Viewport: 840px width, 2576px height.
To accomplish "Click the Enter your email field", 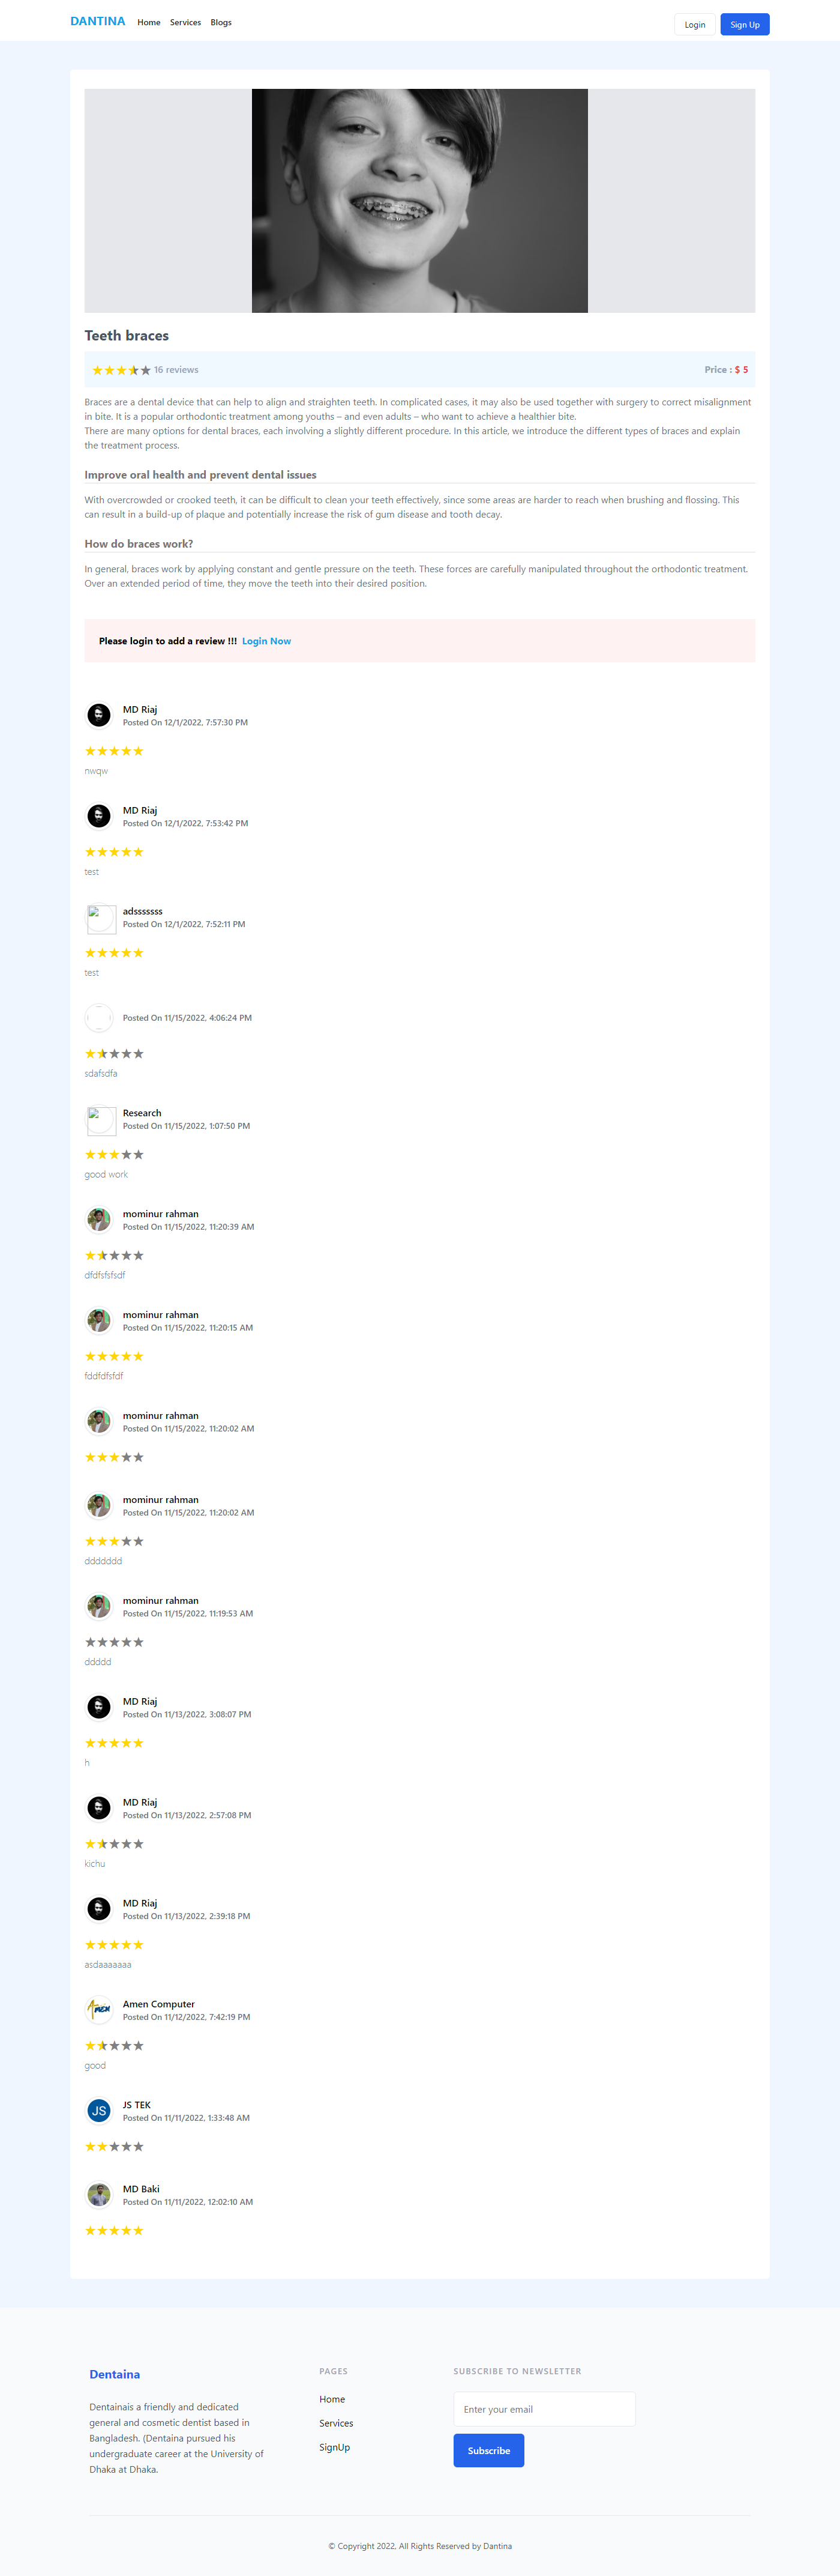I will tap(544, 2409).
